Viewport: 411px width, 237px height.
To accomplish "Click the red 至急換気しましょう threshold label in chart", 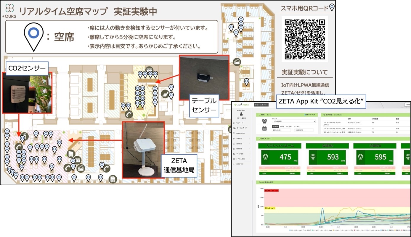I will click(272, 191).
